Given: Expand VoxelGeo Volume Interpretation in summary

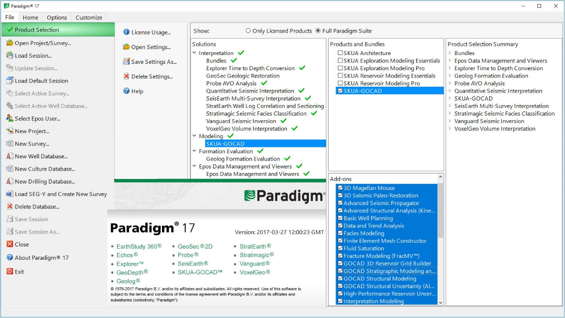Looking at the screenshot, I should [450, 129].
